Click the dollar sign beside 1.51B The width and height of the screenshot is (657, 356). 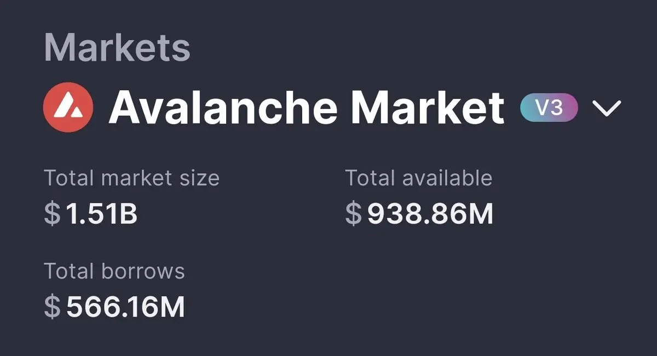(53, 215)
